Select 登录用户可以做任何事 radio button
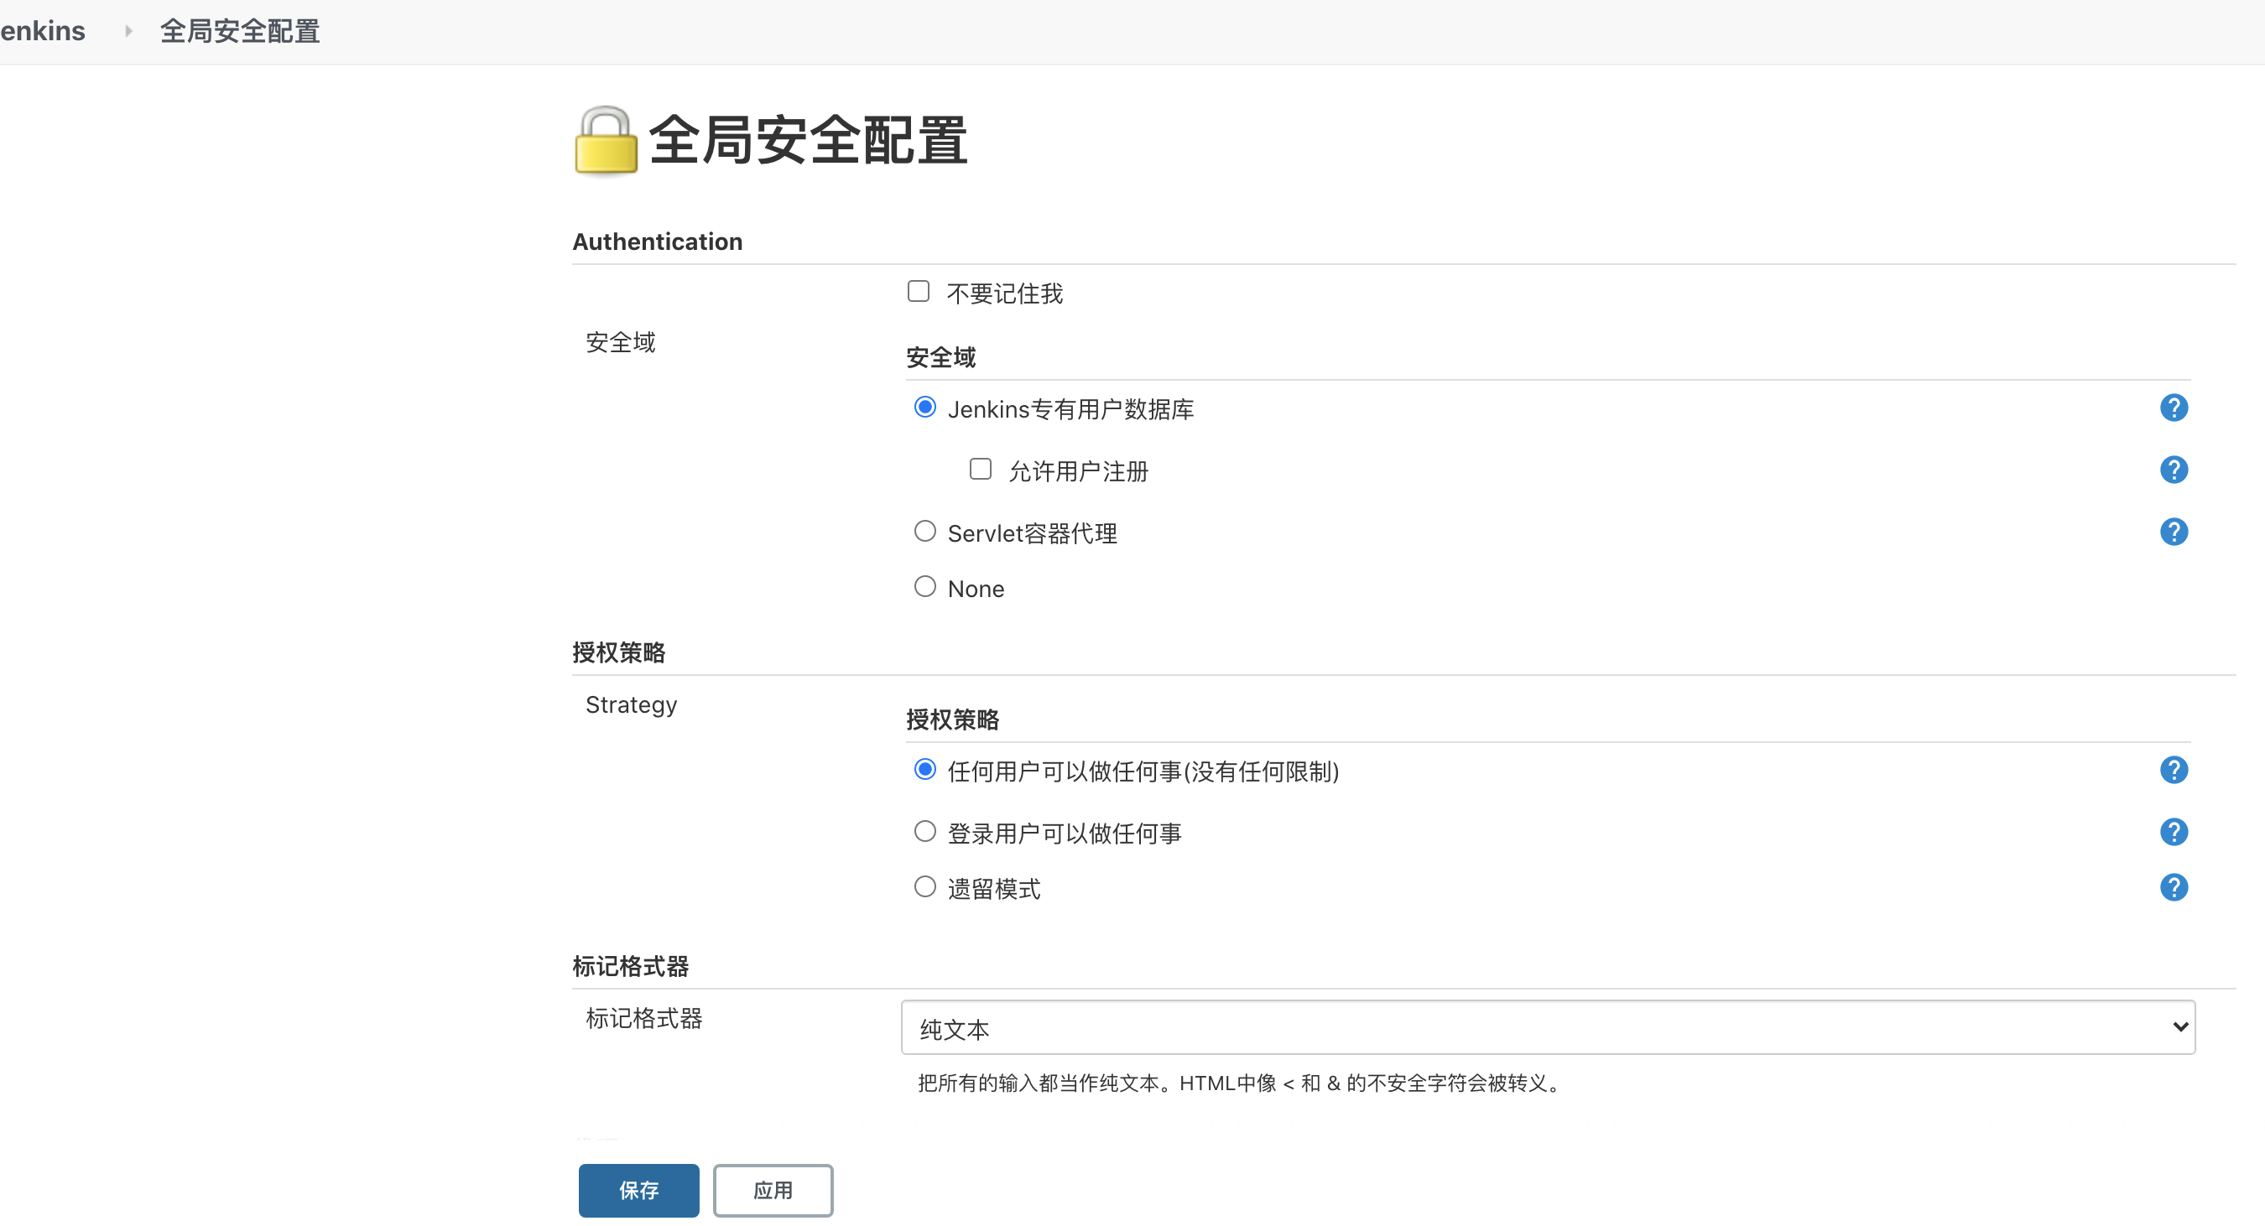 coord(924,831)
